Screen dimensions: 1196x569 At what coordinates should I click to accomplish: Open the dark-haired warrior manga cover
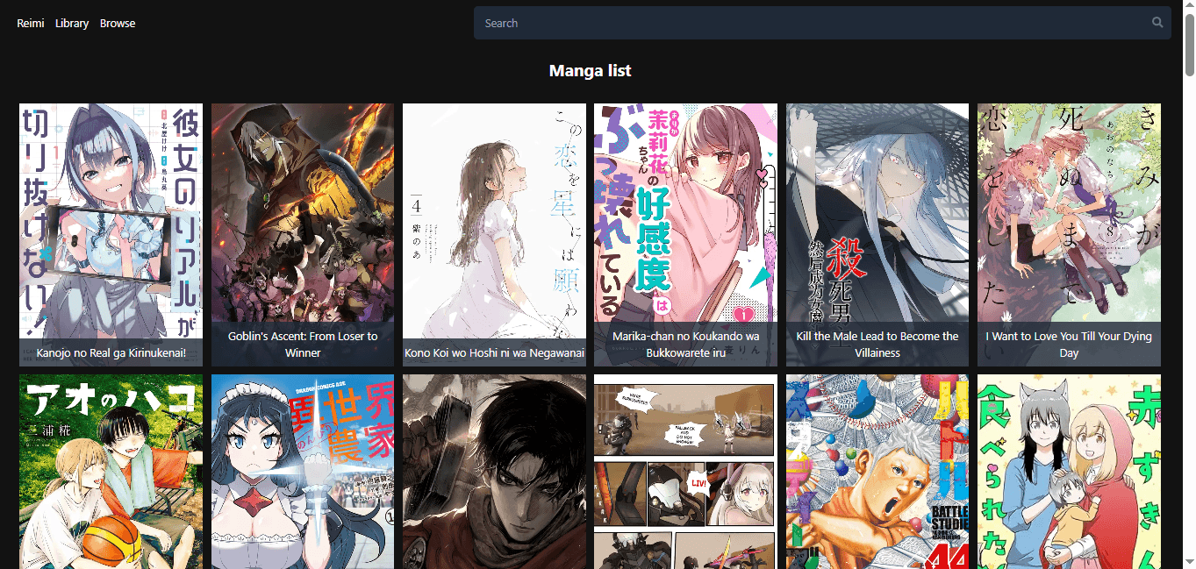[494, 472]
